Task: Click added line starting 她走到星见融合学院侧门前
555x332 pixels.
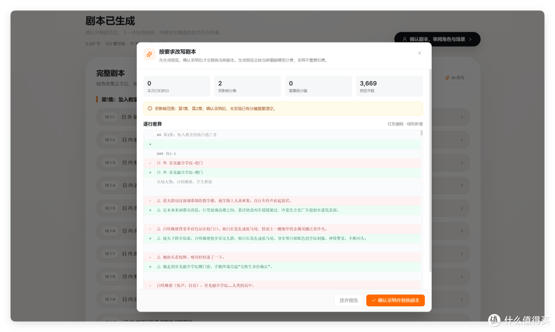Action: [282, 267]
